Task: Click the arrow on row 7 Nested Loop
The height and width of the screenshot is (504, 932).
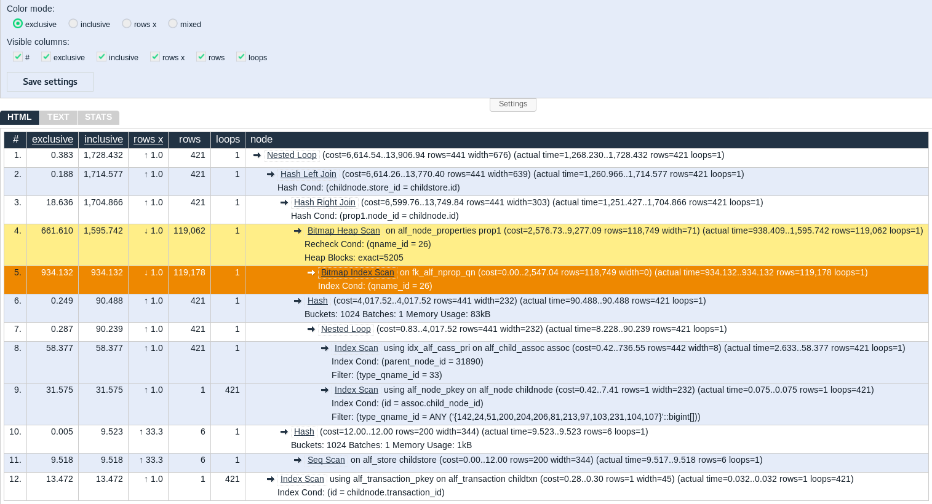Action: pyautogui.click(x=311, y=329)
